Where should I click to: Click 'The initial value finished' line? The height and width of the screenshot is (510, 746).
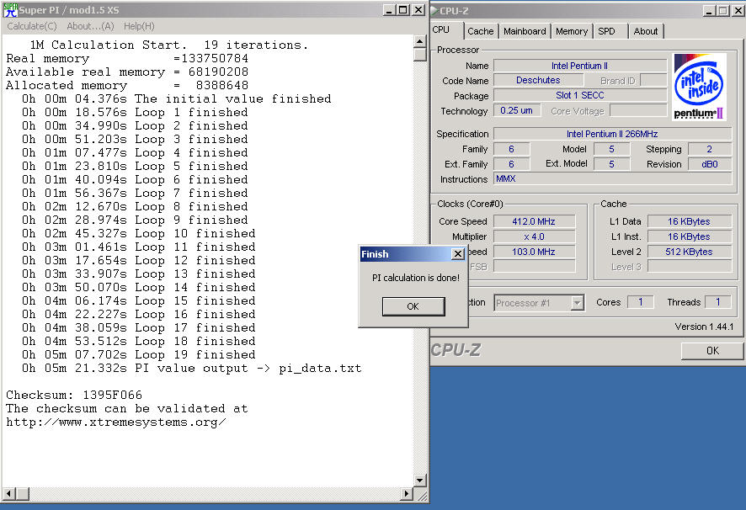point(177,99)
